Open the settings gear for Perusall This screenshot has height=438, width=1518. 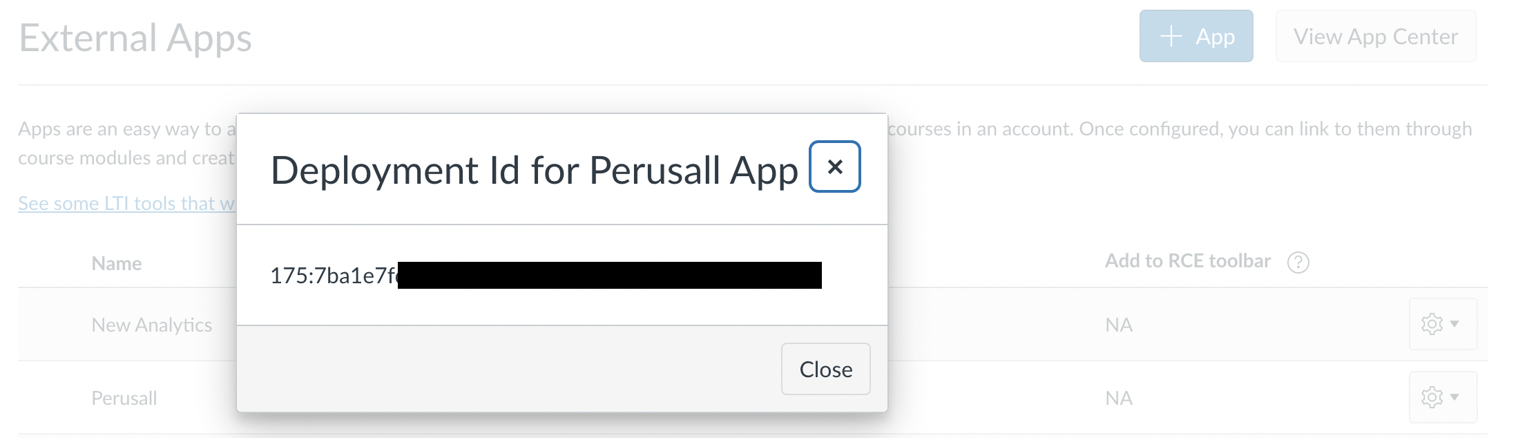click(x=1432, y=397)
